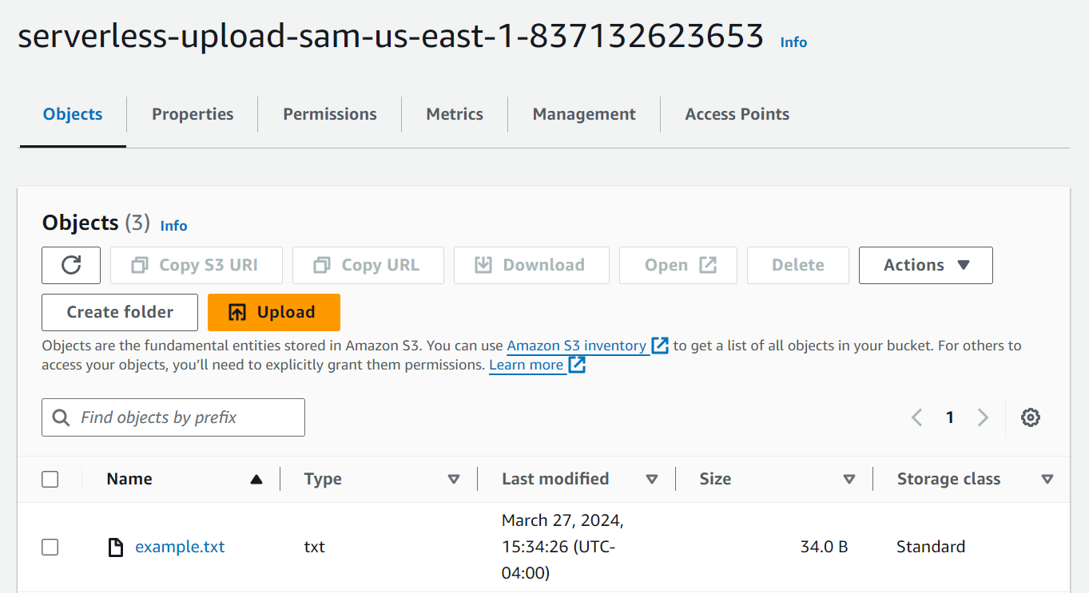Follow the Learn more link

pos(527,365)
